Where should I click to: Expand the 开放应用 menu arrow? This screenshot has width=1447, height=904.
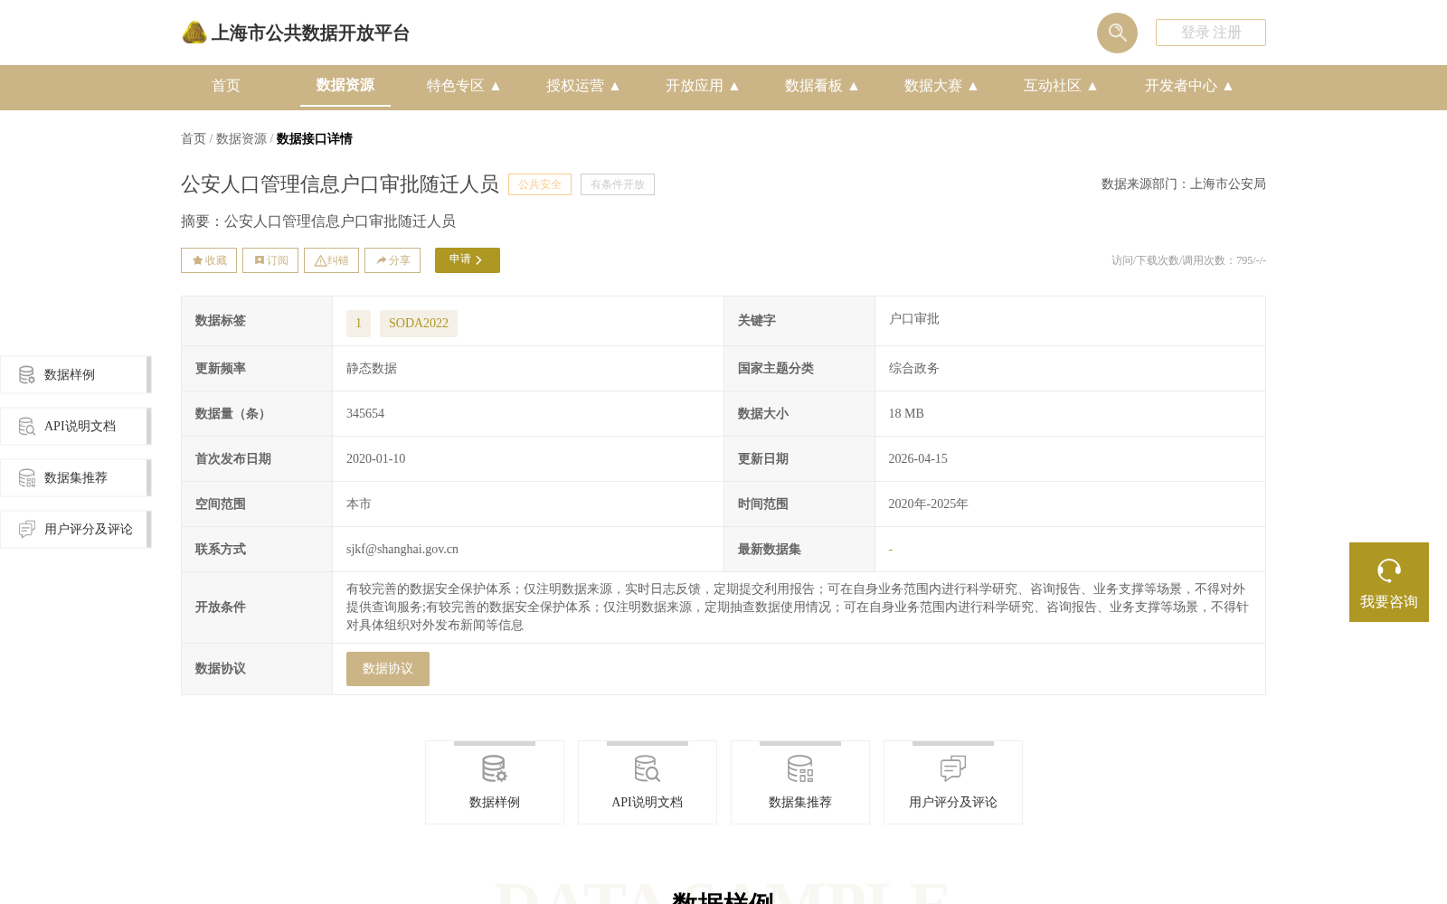click(x=734, y=86)
